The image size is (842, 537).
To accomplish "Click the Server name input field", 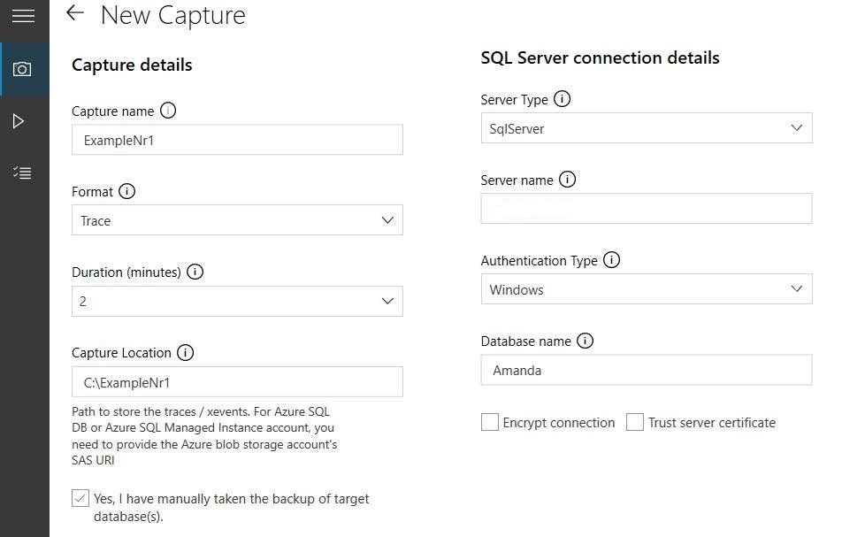I will coord(646,208).
